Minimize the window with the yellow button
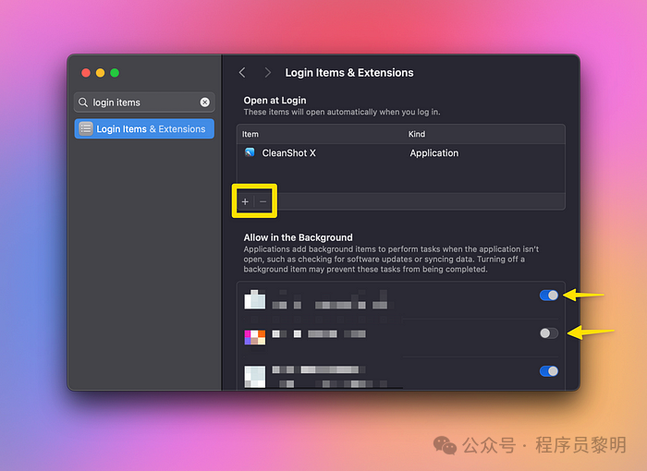 (x=100, y=73)
